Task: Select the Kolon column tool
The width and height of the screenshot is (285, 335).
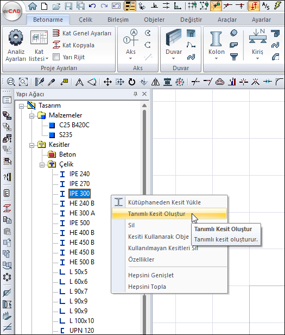Action: coord(216,46)
